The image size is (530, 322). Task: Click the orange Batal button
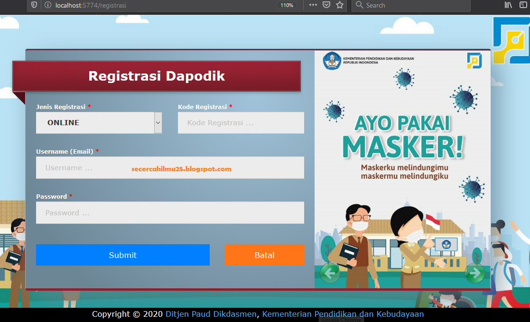tap(264, 255)
